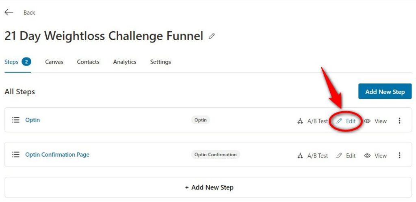Open three-dot menu for Optin step
The image size is (416, 202).
(399, 121)
